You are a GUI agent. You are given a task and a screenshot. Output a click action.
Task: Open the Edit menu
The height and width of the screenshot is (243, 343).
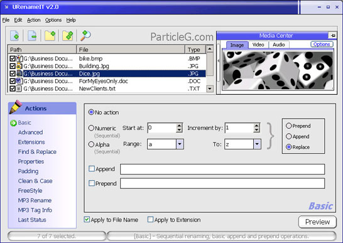pyautogui.click(x=18, y=20)
